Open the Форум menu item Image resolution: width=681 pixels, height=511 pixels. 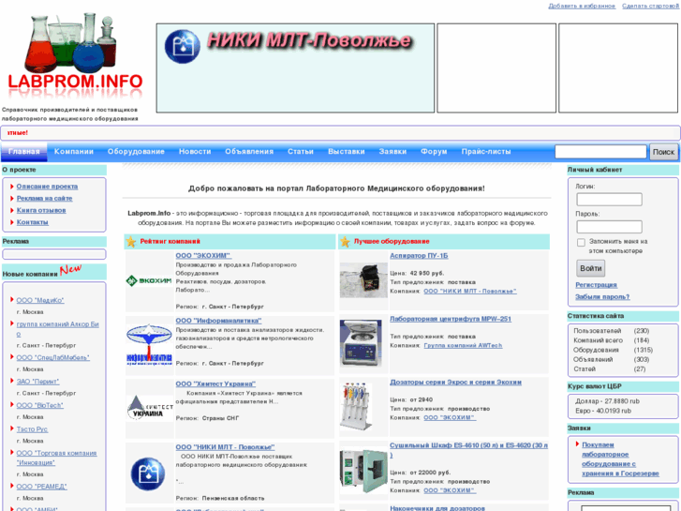(434, 152)
